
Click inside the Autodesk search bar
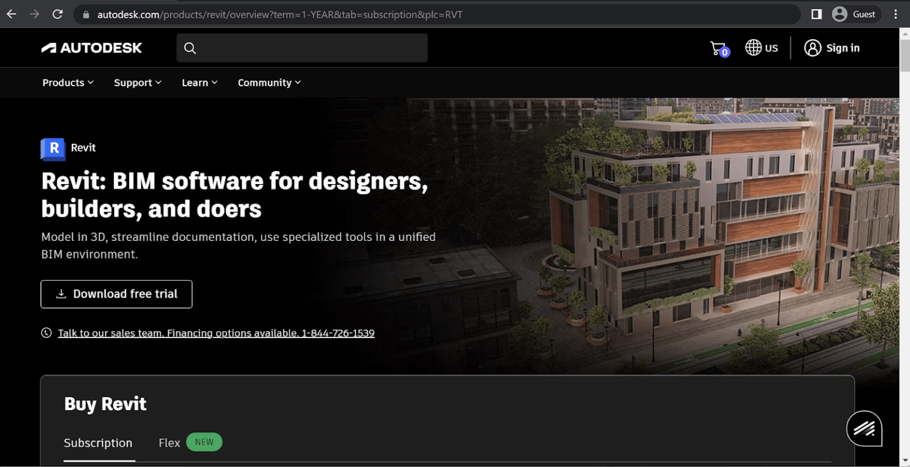302,47
